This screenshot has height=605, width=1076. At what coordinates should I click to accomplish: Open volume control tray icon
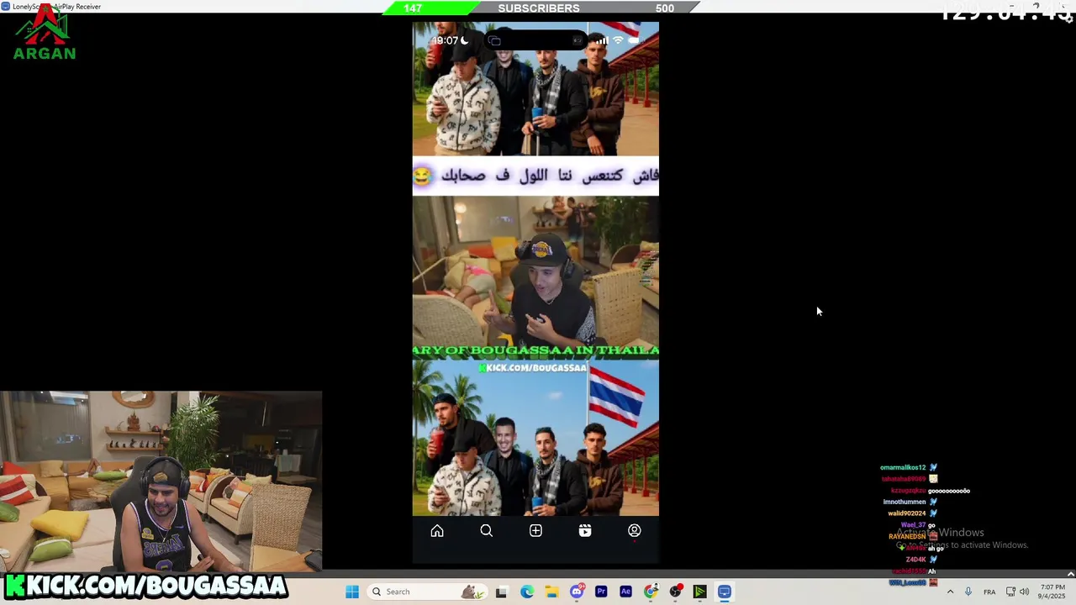point(1024,592)
